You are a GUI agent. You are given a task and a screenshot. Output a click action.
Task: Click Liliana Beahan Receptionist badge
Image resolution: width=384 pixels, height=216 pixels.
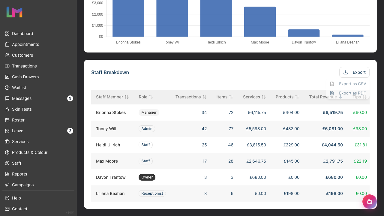click(x=152, y=193)
